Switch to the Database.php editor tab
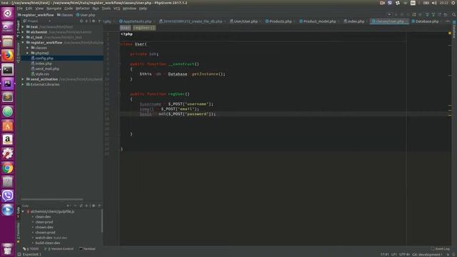The height and width of the screenshot is (257, 457). pyautogui.click(x=427, y=21)
